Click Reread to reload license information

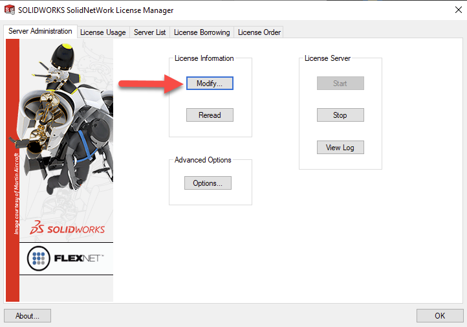coord(210,115)
